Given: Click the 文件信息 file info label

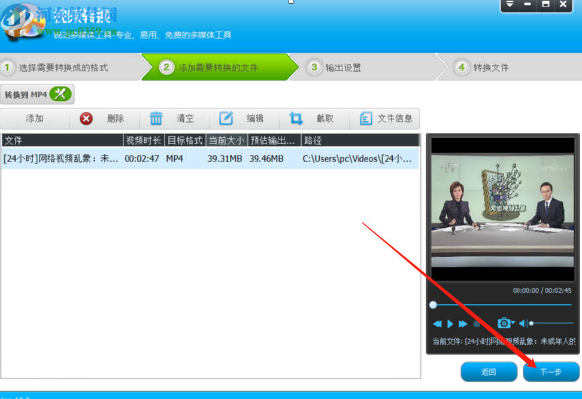Looking at the screenshot, I should (x=395, y=118).
